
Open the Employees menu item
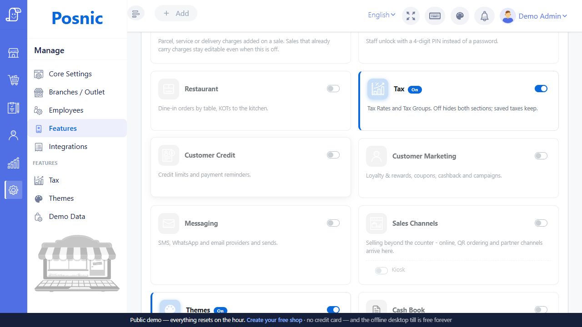tap(77, 110)
